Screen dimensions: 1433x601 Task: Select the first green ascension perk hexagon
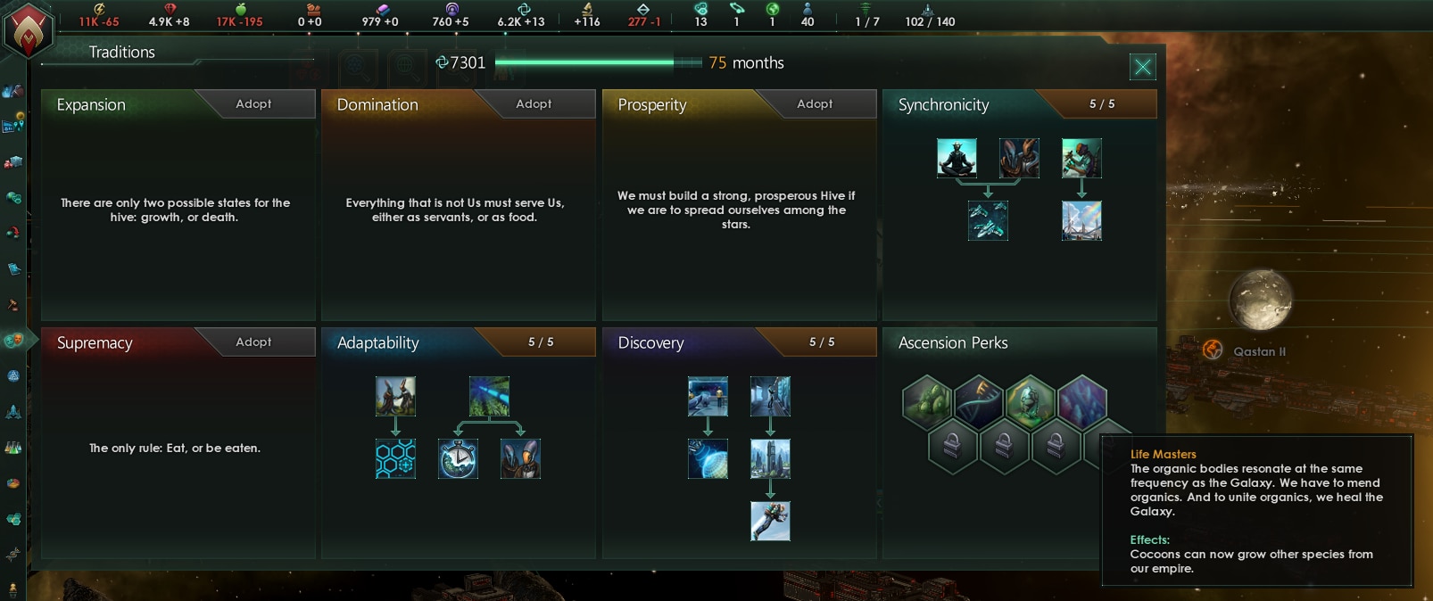pyautogui.click(x=927, y=399)
